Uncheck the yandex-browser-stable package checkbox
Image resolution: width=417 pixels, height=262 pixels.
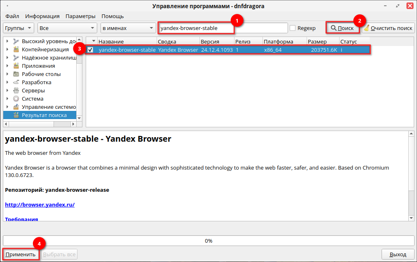pyautogui.click(x=90, y=50)
